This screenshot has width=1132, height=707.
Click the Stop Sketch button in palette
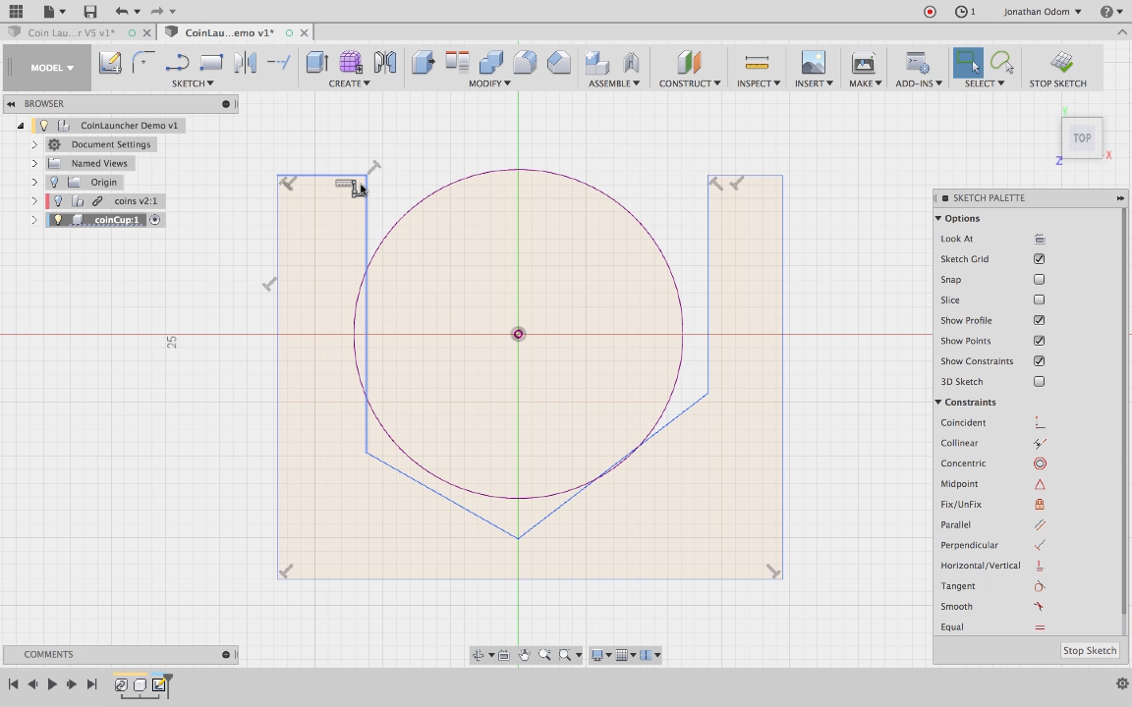pyautogui.click(x=1089, y=650)
